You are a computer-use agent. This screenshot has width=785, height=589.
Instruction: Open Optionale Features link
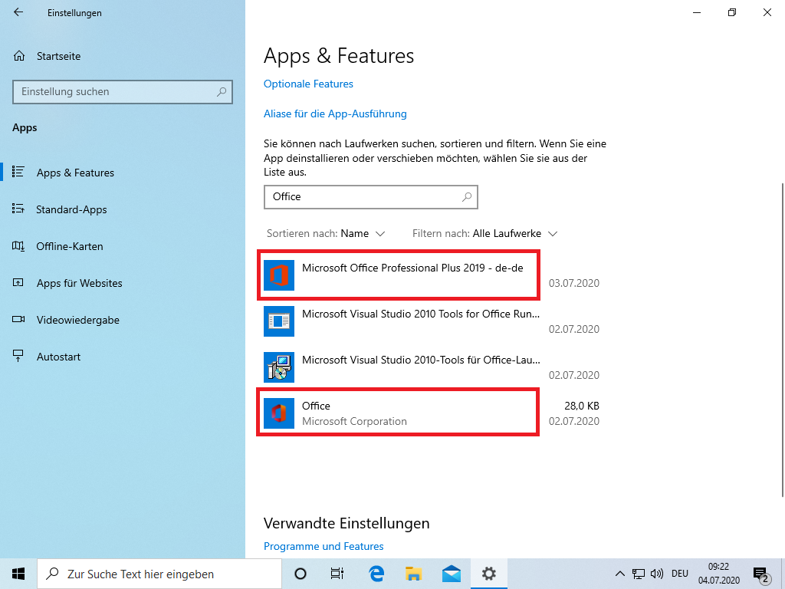(308, 84)
